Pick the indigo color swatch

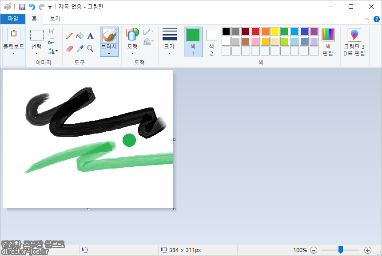pos(304,32)
